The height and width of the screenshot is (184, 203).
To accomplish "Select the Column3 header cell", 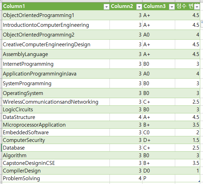I will coord(159,6).
